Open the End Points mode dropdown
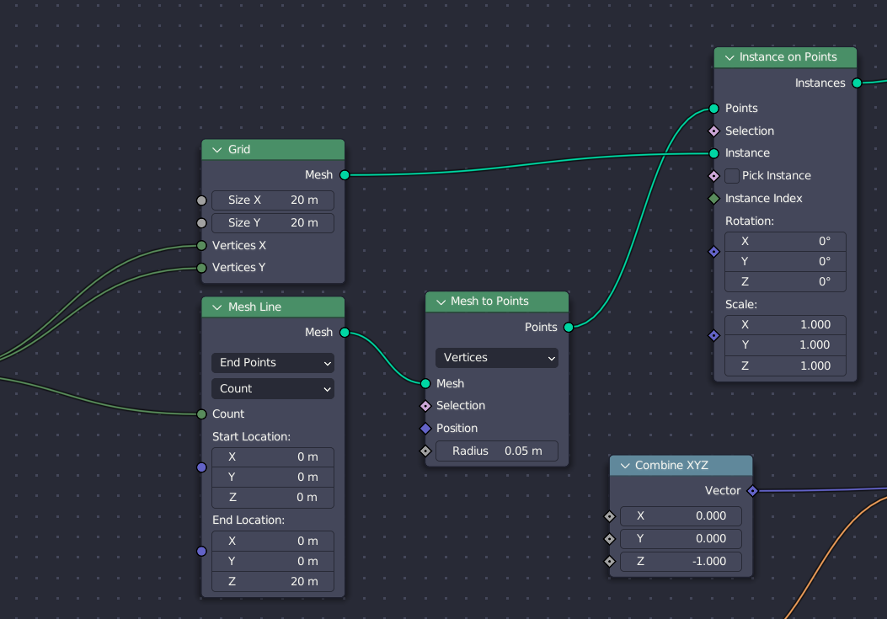The width and height of the screenshot is (887, 619). point(273,363)
